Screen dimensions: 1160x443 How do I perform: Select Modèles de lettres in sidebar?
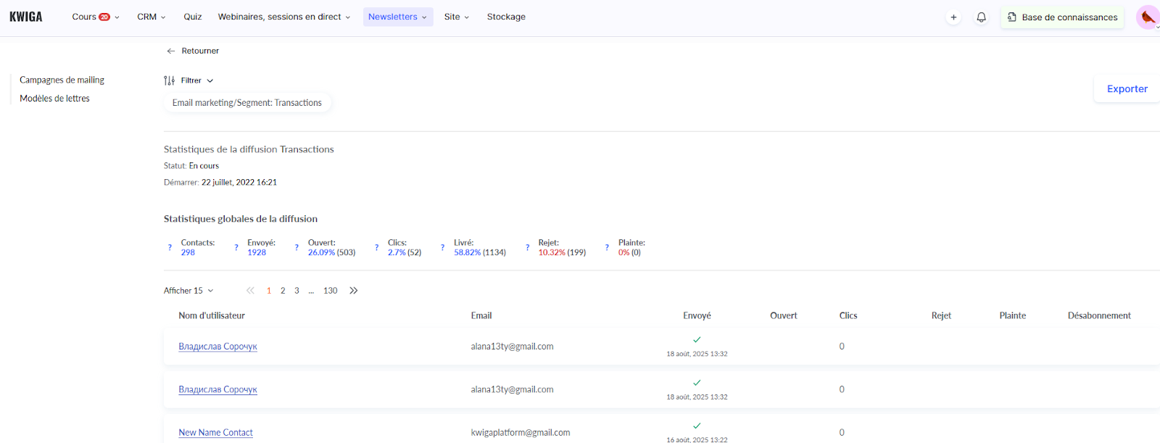click(54, 99)
